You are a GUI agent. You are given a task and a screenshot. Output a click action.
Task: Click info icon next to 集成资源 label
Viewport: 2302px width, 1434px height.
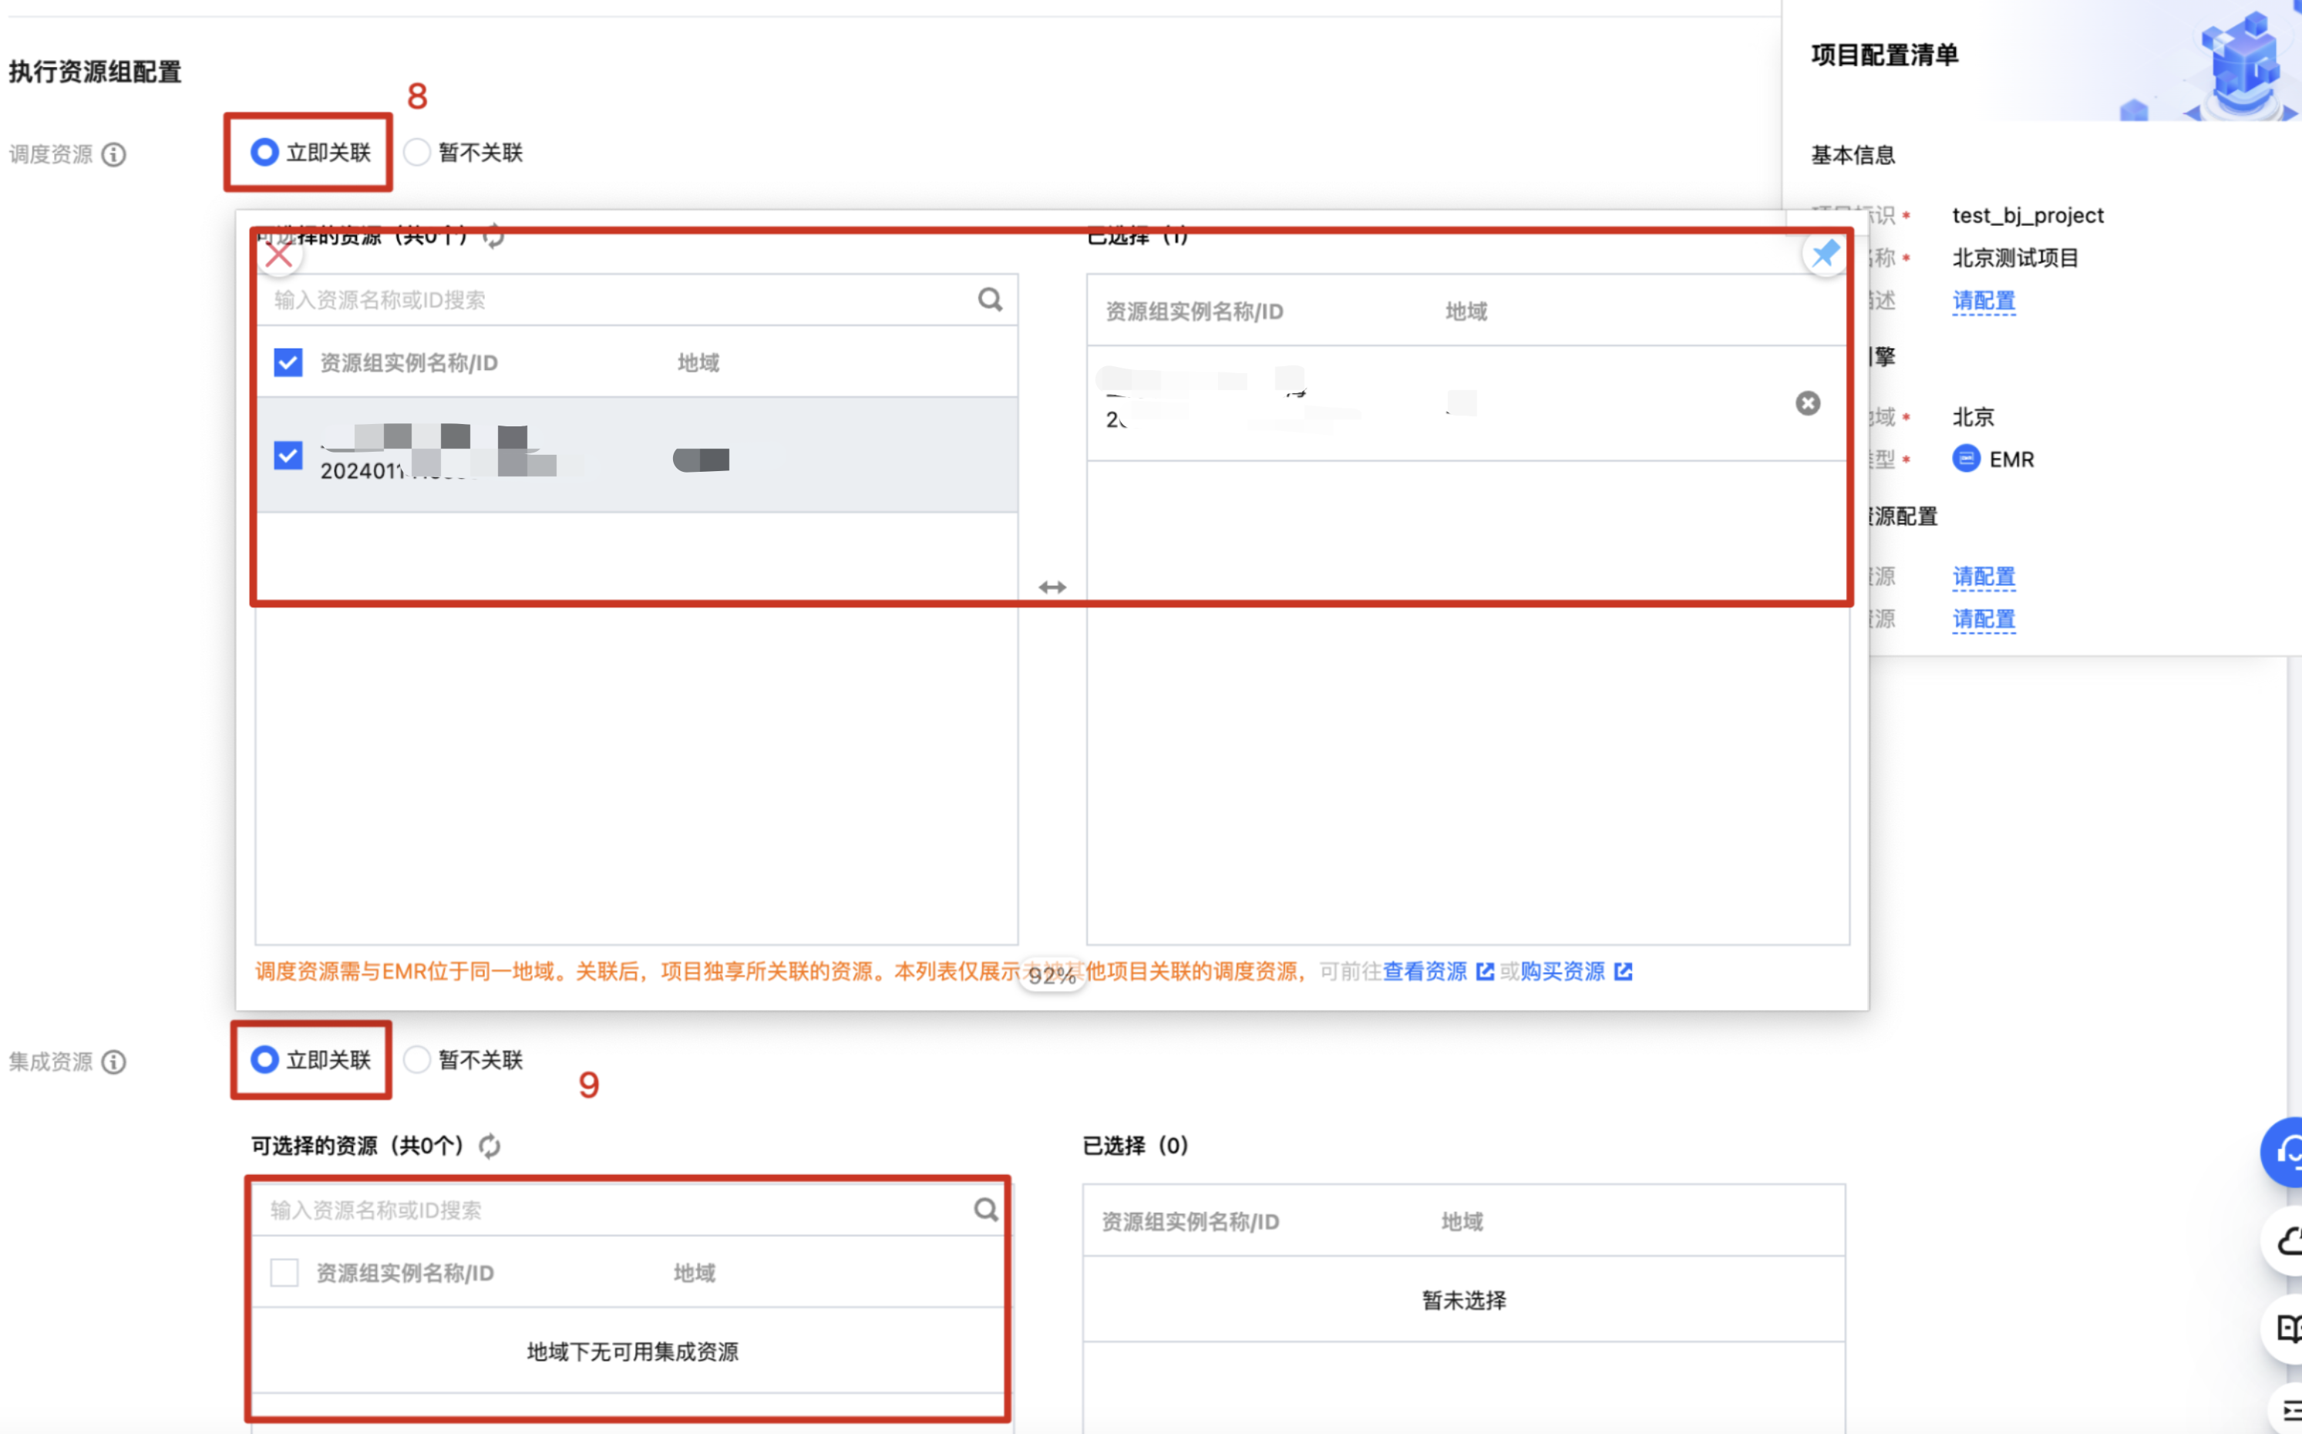(x=114, y=1062)
